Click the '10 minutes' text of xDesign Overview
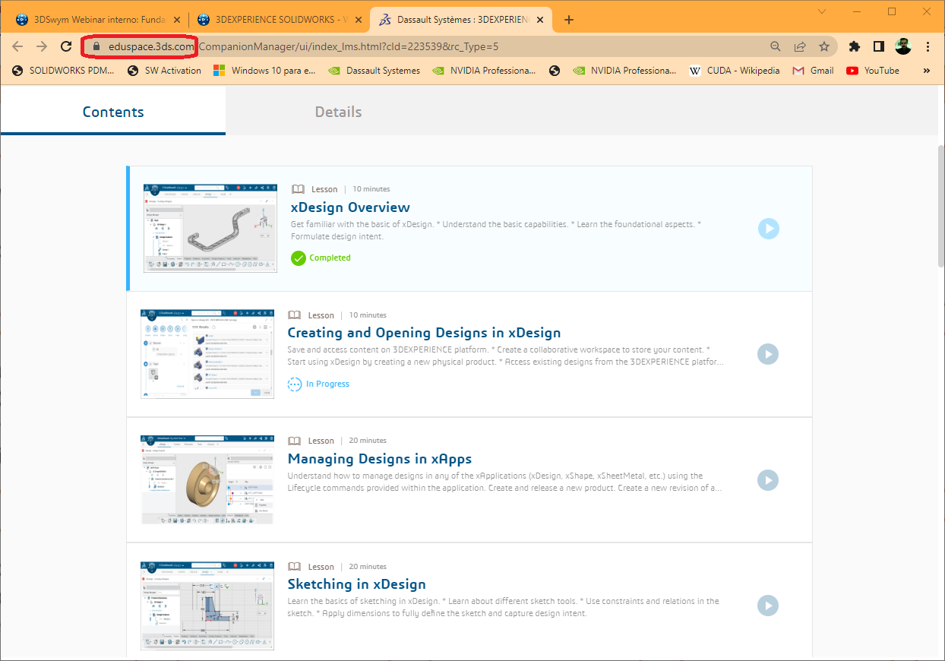 (371, 189)
